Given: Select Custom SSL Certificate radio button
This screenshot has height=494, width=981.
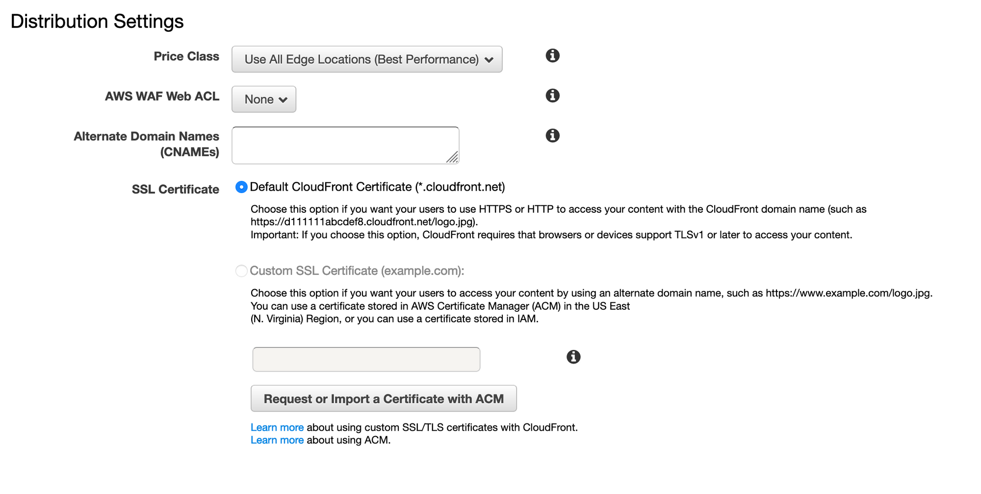Looking at the screenshot, I should (241, 271).
